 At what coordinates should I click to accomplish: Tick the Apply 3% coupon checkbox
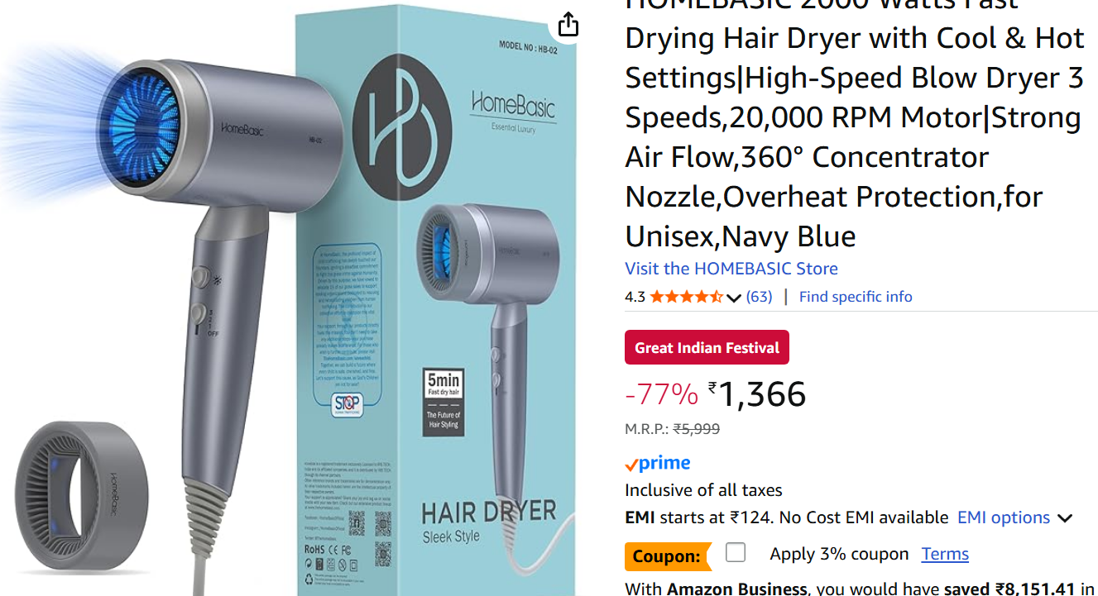735,552
